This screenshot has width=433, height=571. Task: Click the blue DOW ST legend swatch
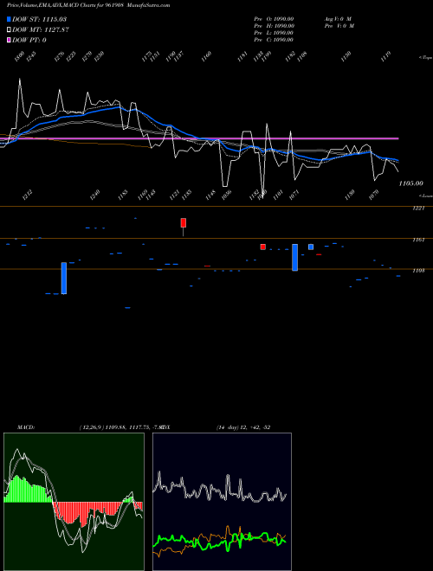tap(9, 19)
